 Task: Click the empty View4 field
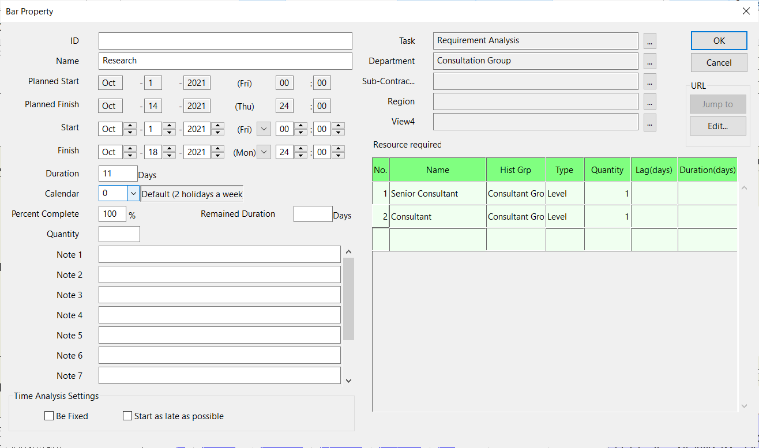coord(535,122)
